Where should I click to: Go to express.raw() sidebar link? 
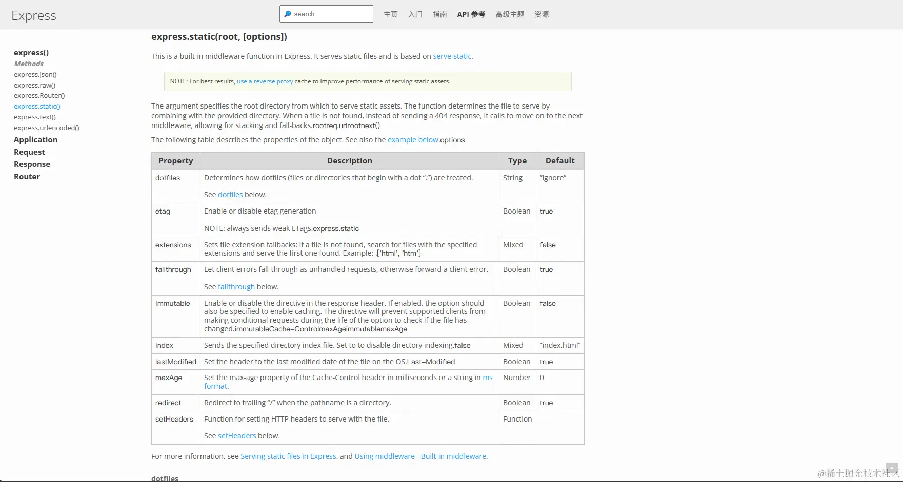34,85
